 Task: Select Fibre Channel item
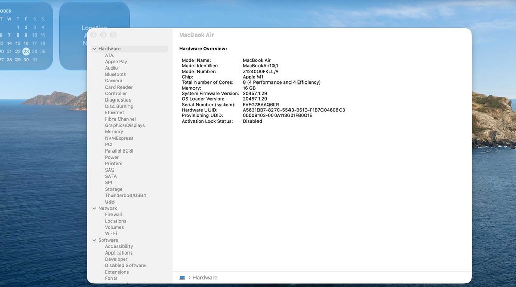point(120,119)
